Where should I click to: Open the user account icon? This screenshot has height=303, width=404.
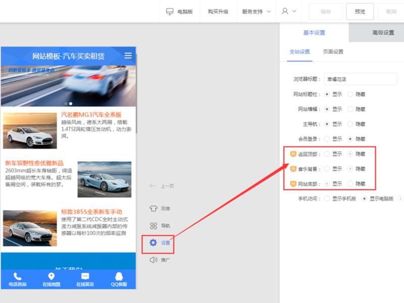285,11
